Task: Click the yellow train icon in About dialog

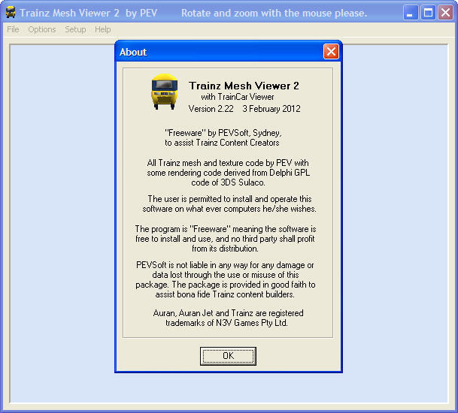Action: pos(165,92)
